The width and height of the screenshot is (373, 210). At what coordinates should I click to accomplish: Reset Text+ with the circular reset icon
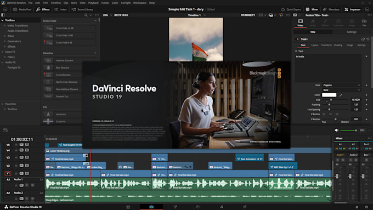tap(368, 39)
